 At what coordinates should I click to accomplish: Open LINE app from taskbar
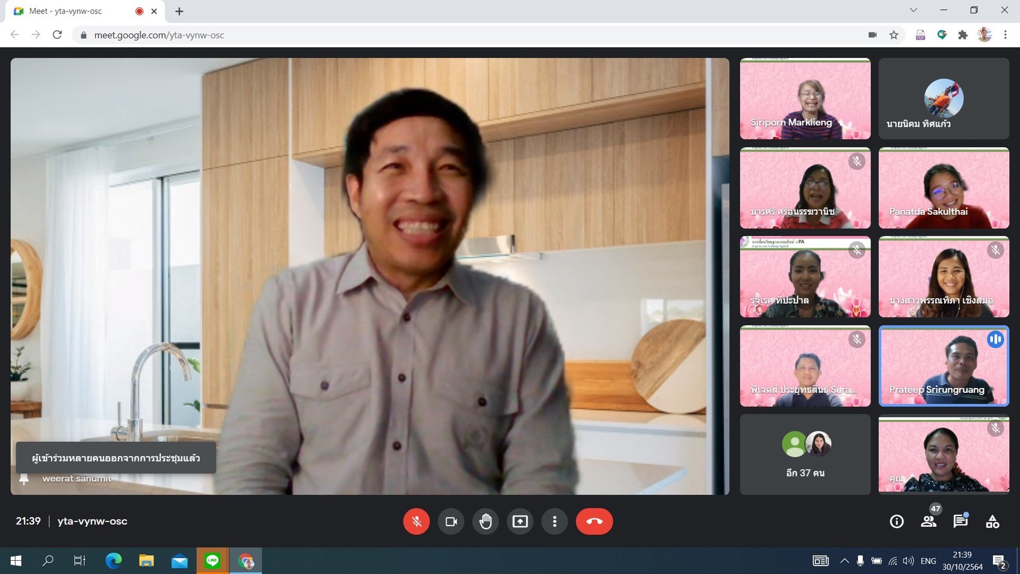[212, 561]
